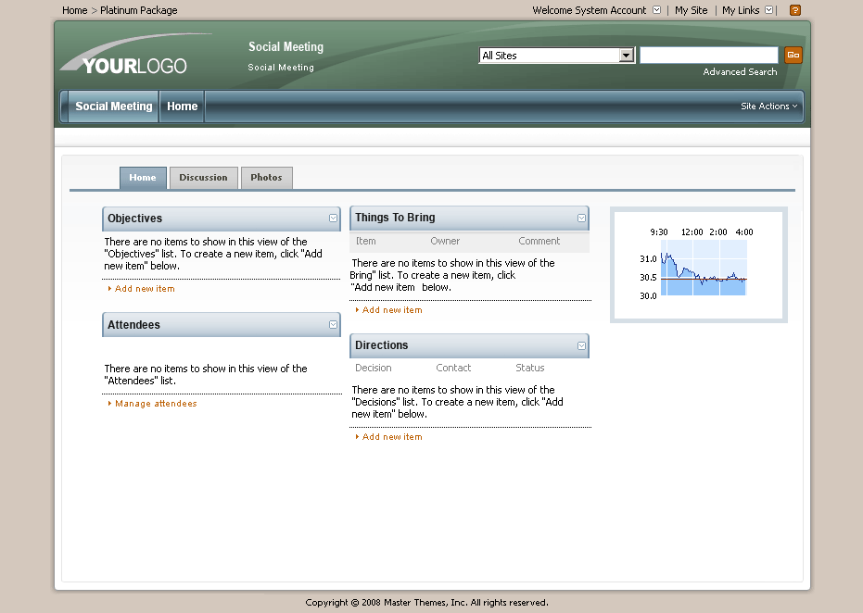Open the My Site link
The image size is (863, 613).
pyautogui.click(x=691, y=10)
